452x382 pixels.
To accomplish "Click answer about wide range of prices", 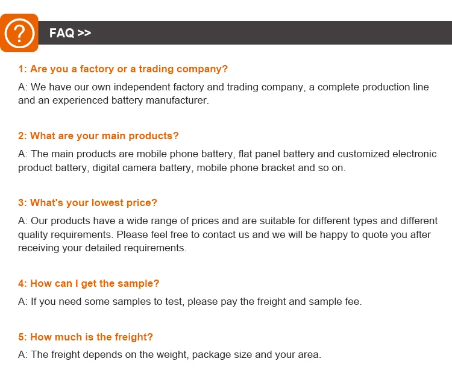I will coord(228,234).
